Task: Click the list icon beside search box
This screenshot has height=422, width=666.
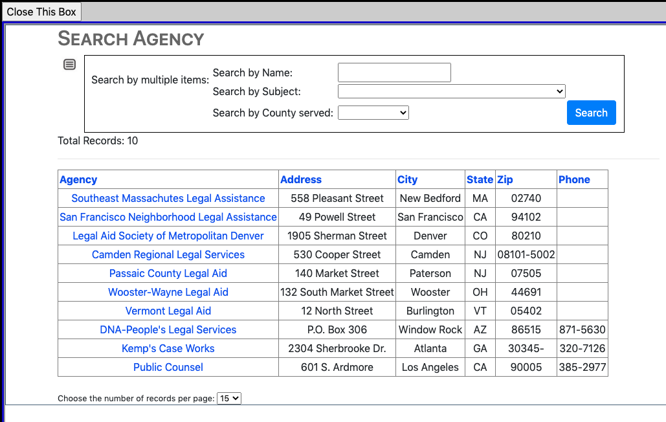Action: (x=69, y=65)
